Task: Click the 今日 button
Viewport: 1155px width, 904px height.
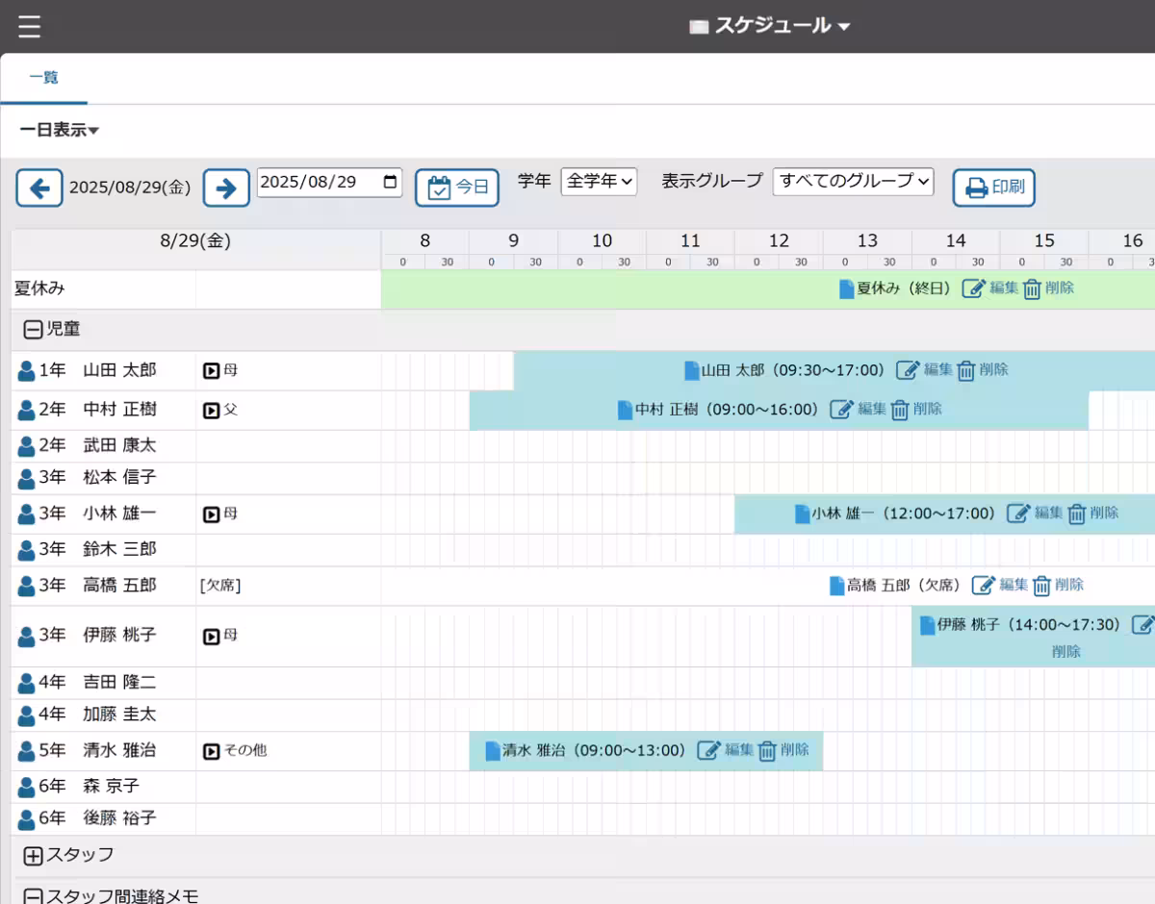Action: (x=457, y=188)
